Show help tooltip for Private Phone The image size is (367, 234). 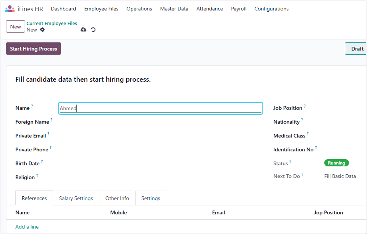[50, 147]
